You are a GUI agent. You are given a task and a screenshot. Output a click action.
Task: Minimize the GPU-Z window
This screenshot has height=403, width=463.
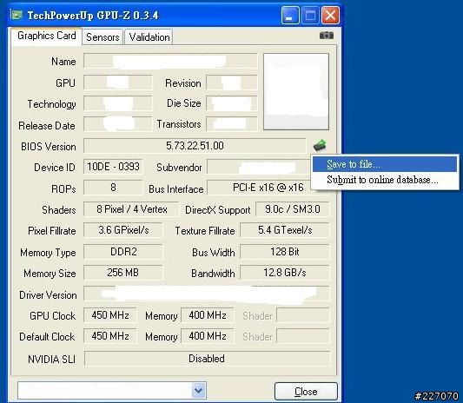click(290, 15)
